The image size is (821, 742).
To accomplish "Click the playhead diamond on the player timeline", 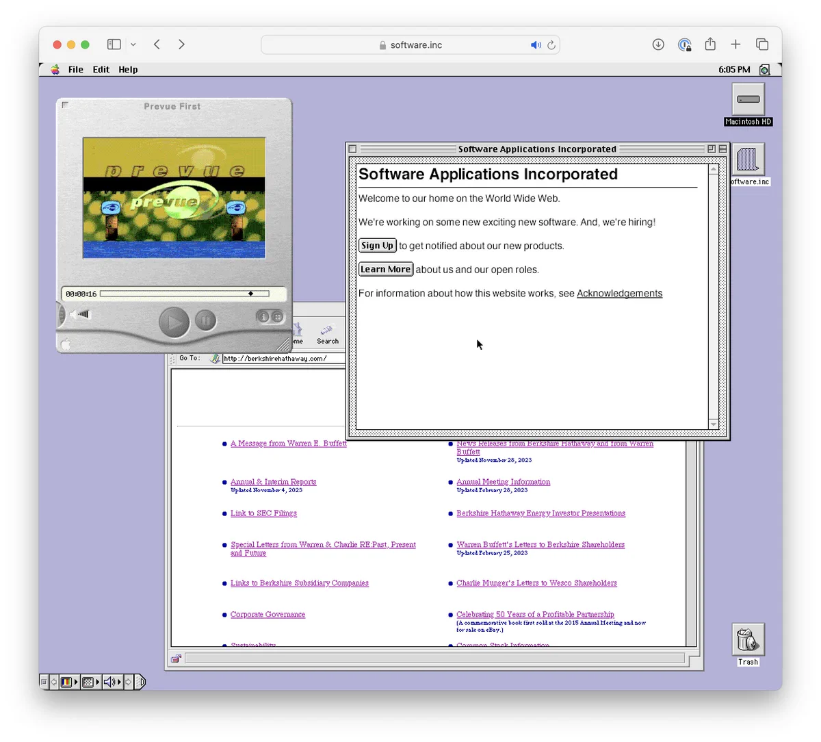I will 250,294.
